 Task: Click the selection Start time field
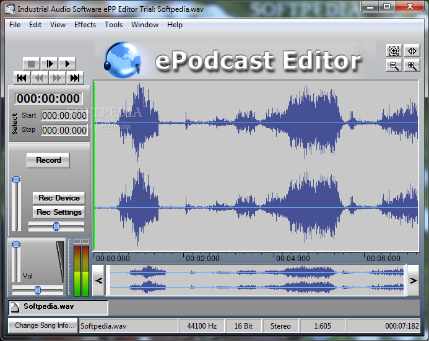(x=64, y=116)
